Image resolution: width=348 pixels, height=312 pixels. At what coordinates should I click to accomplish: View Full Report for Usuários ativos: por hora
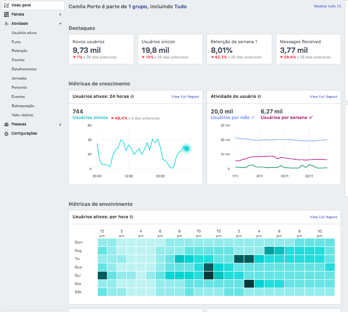[323, 217]
